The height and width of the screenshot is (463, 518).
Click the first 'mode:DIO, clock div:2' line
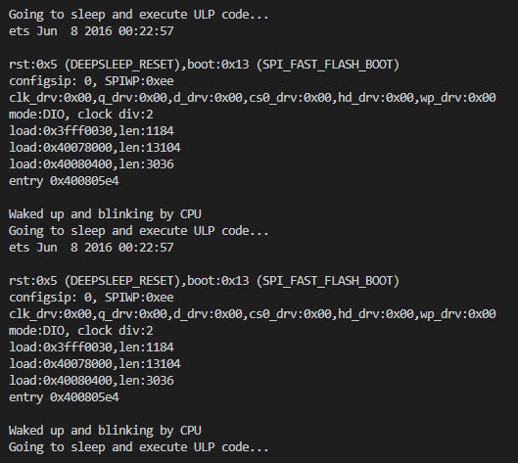[x=81, y=115]
